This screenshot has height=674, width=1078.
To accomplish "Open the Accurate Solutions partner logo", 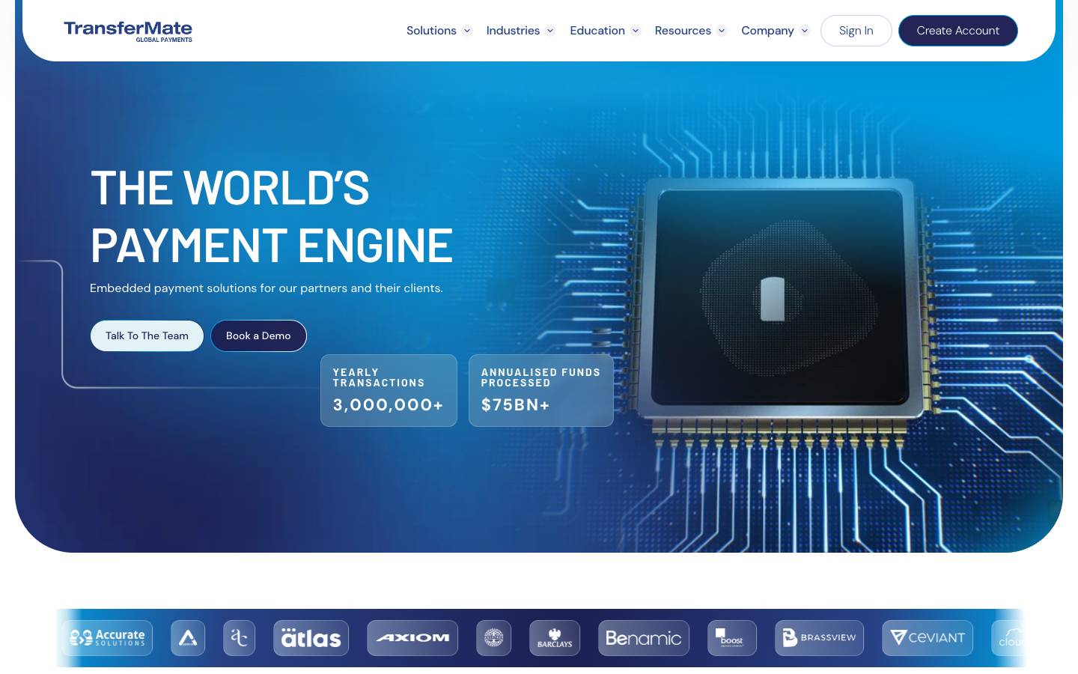I will (x=107, y=638).
